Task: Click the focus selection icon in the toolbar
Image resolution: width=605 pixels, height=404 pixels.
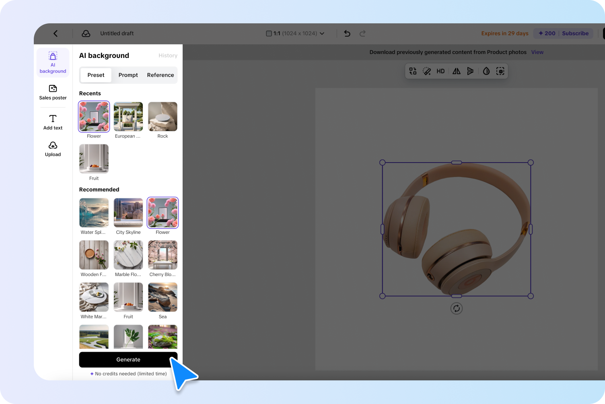Action: (x=500, y=71)
